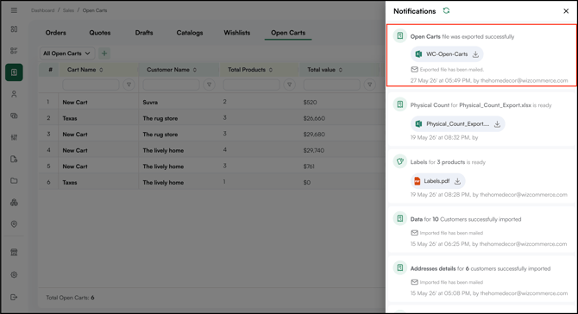The width and height of the screenshot is (578, 314).
Task: Select the Texas cart row name
Action: tap(70, 118)
